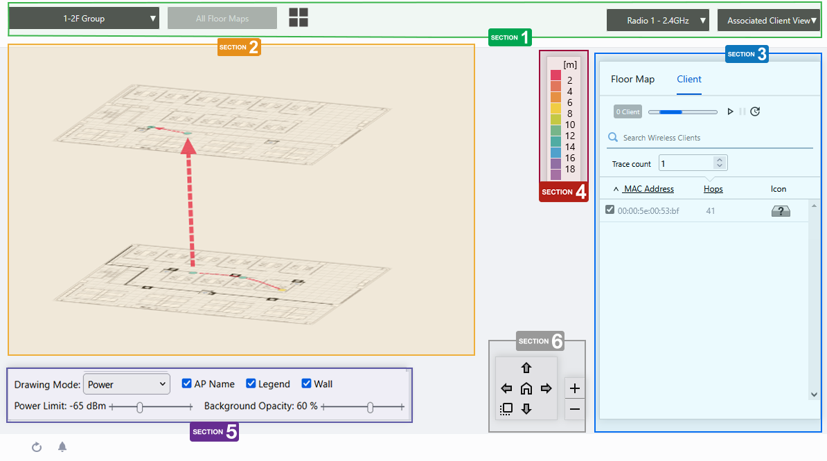Pan the map down with arrow
This screenshot has height=461, width=827.
pyautogui.click(x=526, y=408)
